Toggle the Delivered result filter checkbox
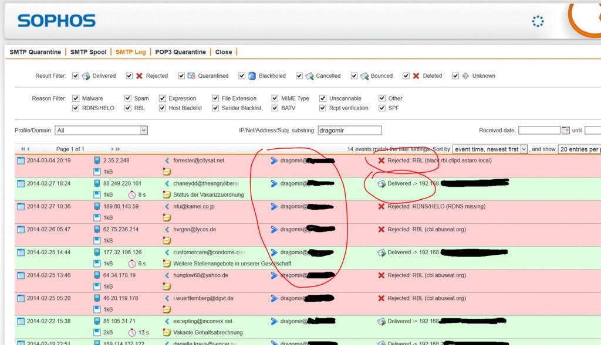This screenshot has width=601, height=345. 76,76
